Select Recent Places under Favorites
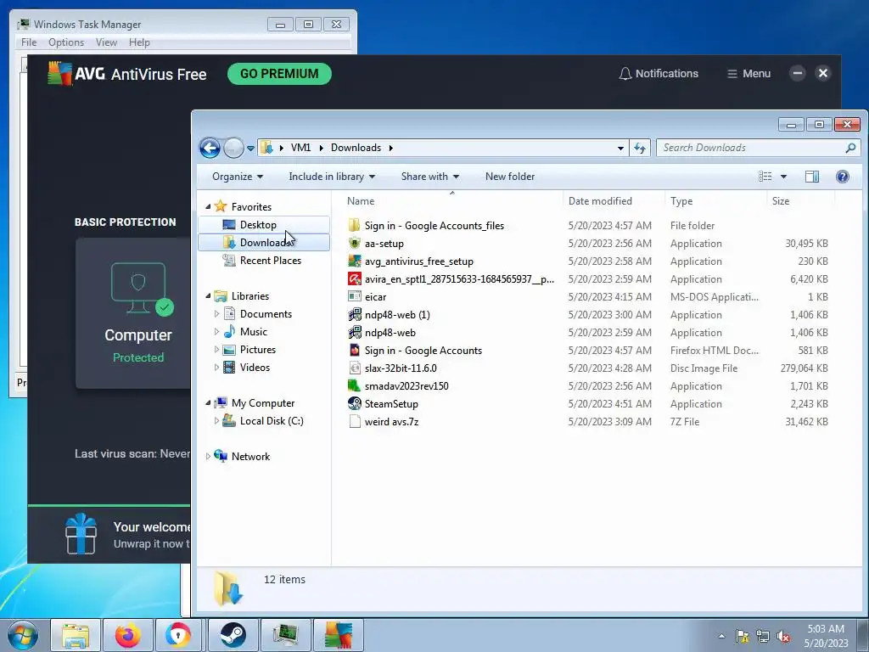The height and width of the screenshot is (652, 869). pyautogui.click(x=271, y=261)
